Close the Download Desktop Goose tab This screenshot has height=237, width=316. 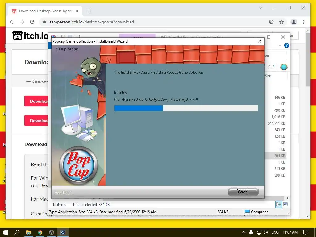77,11
